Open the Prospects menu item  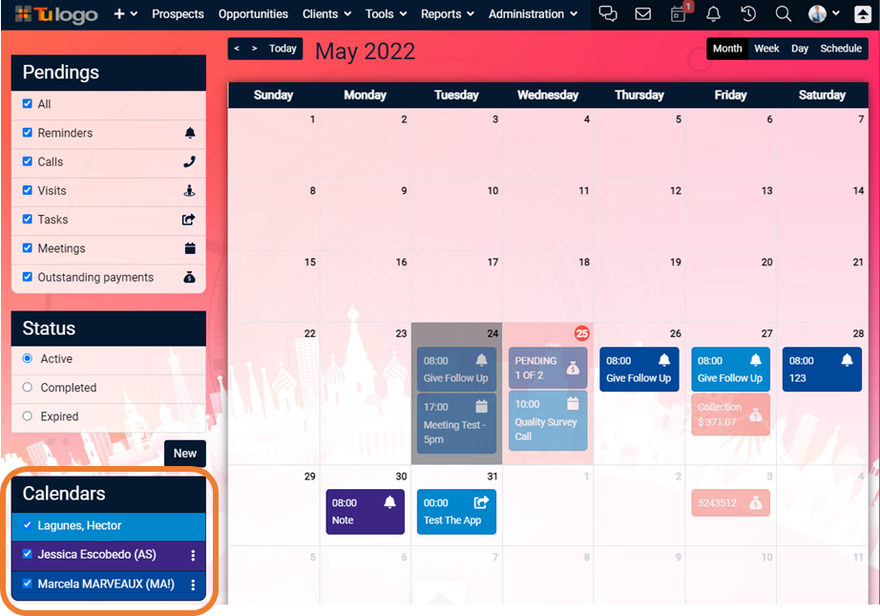178,14
